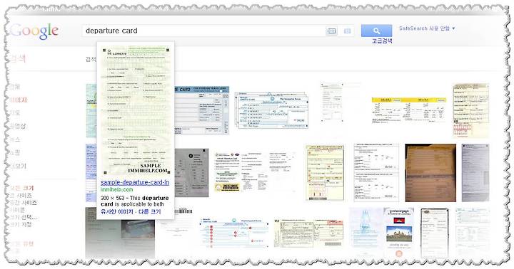Click the 다른 크기 other sizes link
This screenshot has height=269, width=514.
coord(149,212)
